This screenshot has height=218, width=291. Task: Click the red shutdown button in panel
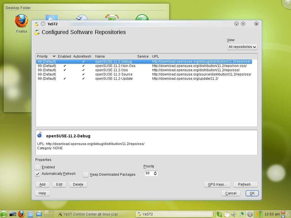click(x=283, y=212)
